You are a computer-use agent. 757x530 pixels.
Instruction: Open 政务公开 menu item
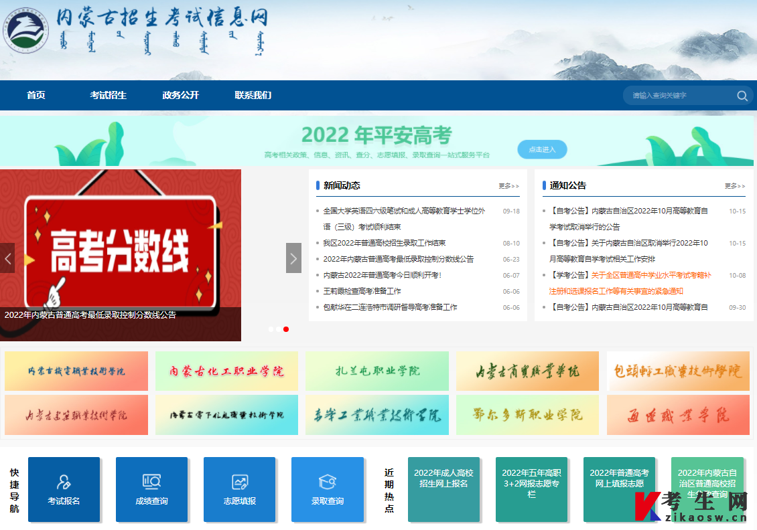pos(181,95)
